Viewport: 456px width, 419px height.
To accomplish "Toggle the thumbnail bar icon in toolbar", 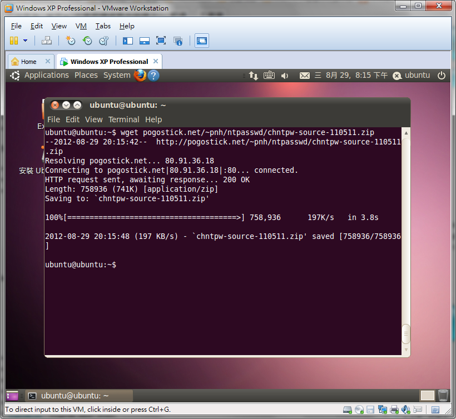I will point(144,41).
